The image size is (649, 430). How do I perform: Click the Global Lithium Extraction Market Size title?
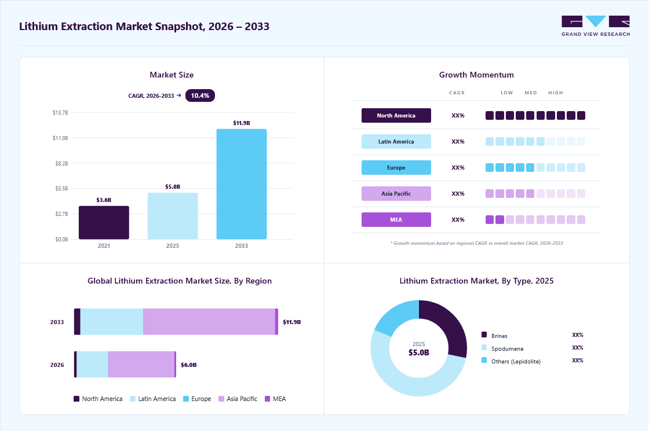point(180,281)
